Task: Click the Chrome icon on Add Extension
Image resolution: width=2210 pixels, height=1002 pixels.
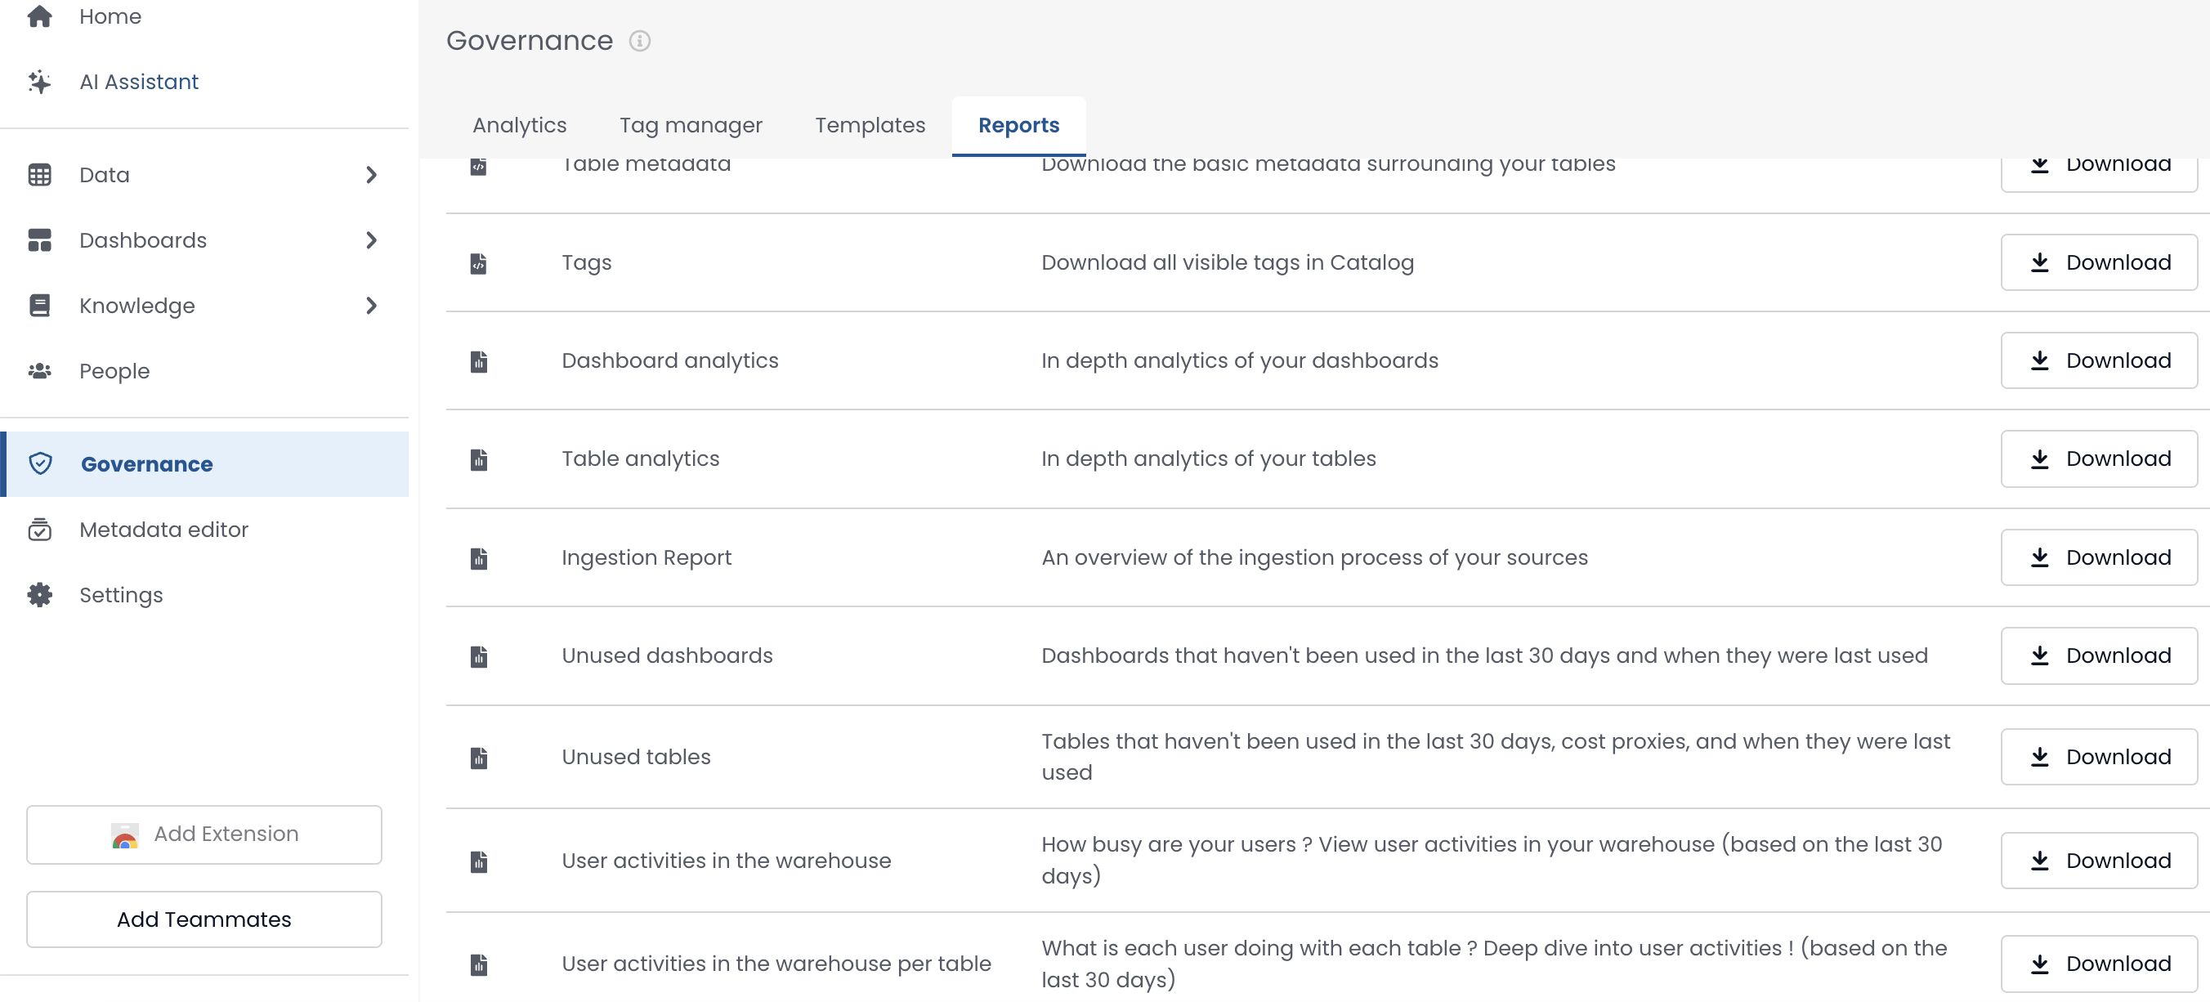Action: click(125, 834)
